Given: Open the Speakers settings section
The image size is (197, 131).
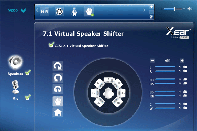Looking at the screenshot, I should (x=16, y=62).
